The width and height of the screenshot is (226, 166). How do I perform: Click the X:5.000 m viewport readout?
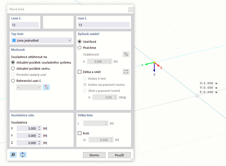208,83
